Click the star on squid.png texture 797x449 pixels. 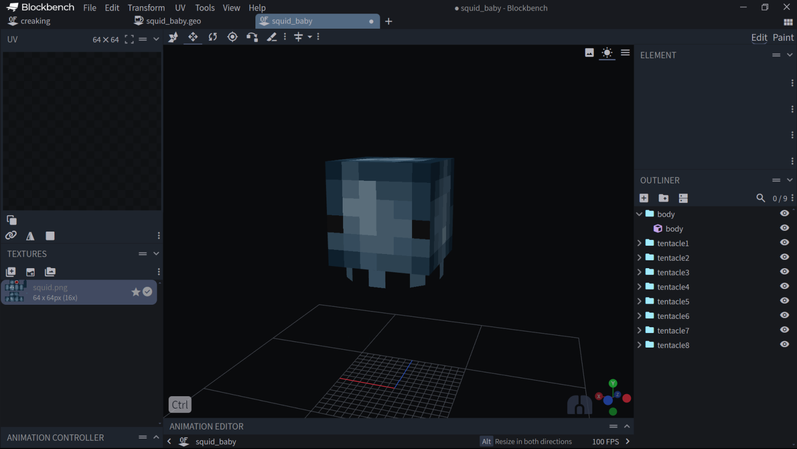[136, 292]
